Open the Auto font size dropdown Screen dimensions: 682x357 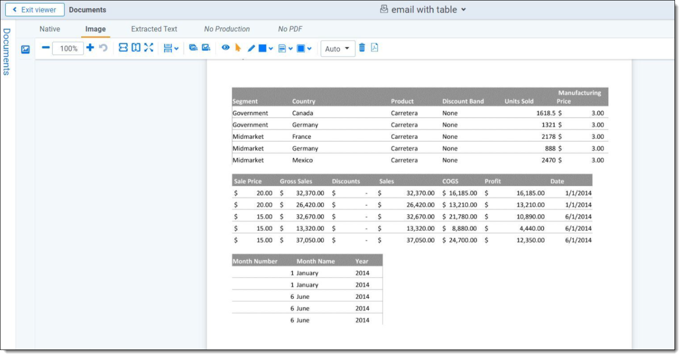pos(337,49)
